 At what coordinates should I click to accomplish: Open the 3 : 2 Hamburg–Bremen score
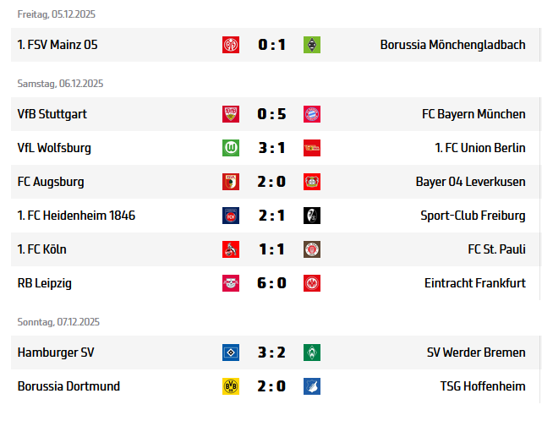tap(271, 353)
